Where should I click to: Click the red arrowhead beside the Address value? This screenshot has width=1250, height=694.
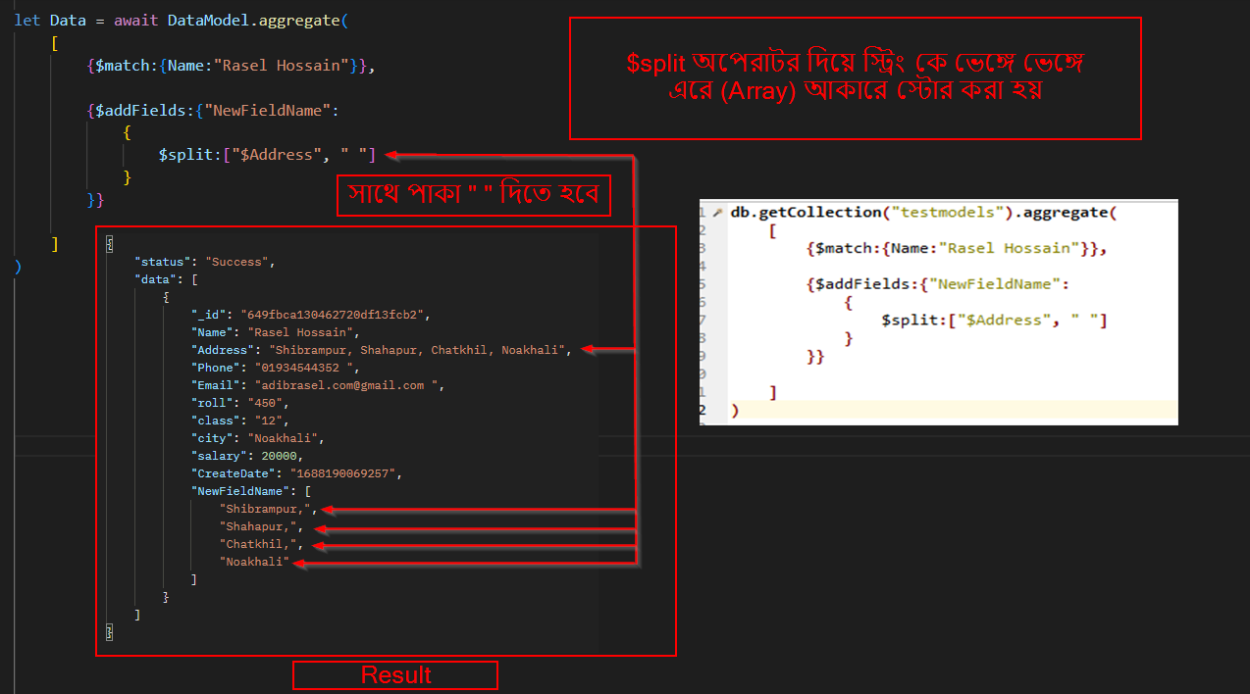588,350
